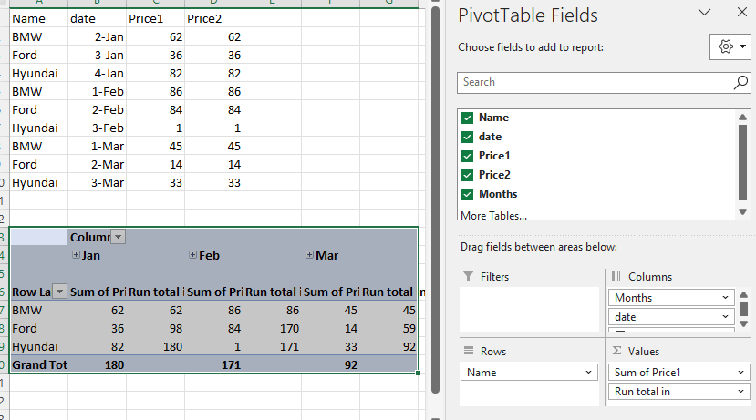Select the Hyundai row label in pivot table
This screenshot has width=756, height=420.
click(x=38, y=347)
